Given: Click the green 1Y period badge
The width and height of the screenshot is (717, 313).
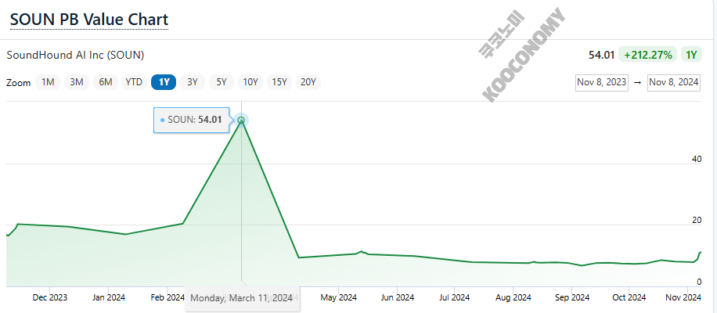Looking at the screenshot, I should pyautogui.click(x=690, y=56).
